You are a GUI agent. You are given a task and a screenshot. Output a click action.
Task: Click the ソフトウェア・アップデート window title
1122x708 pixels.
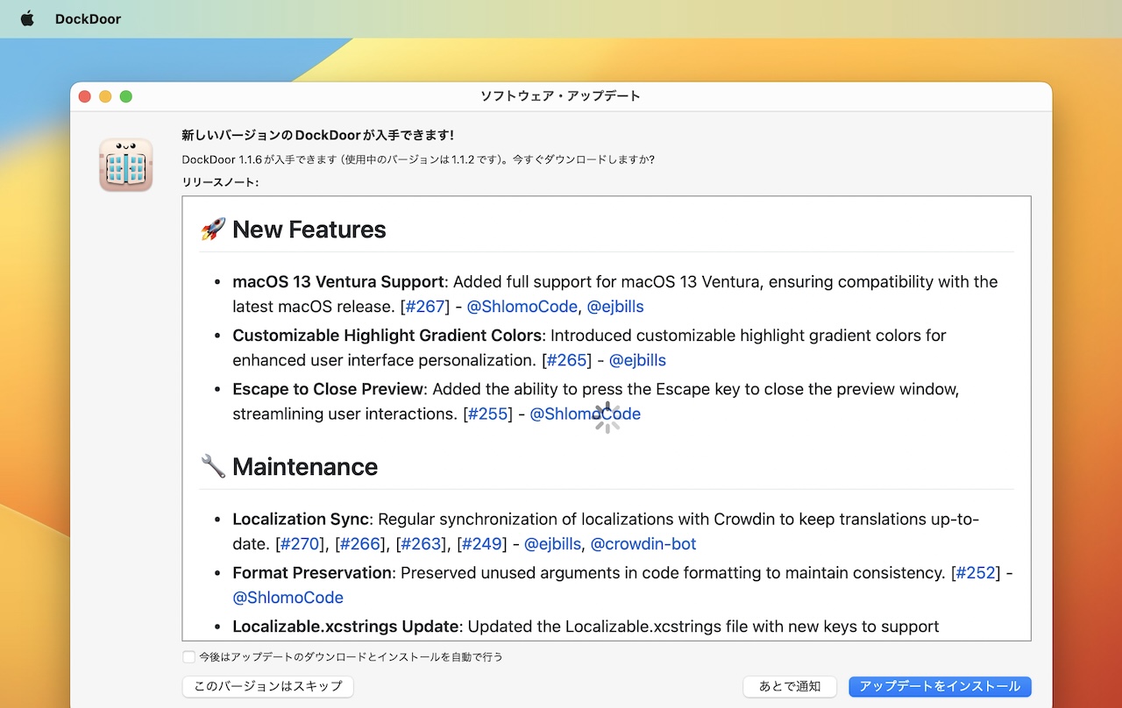[x=560, y=96]
